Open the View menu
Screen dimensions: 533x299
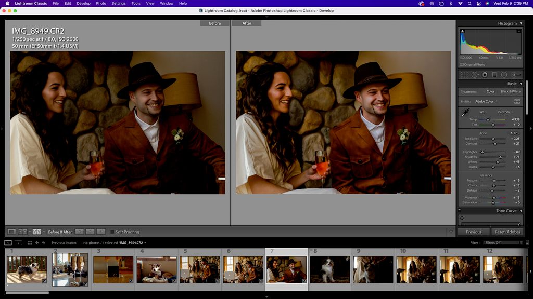click(150, 4)
